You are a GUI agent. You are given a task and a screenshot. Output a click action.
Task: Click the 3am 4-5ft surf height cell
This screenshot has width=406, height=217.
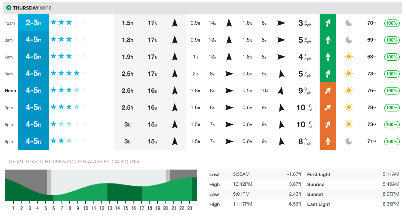click(33, 40)
